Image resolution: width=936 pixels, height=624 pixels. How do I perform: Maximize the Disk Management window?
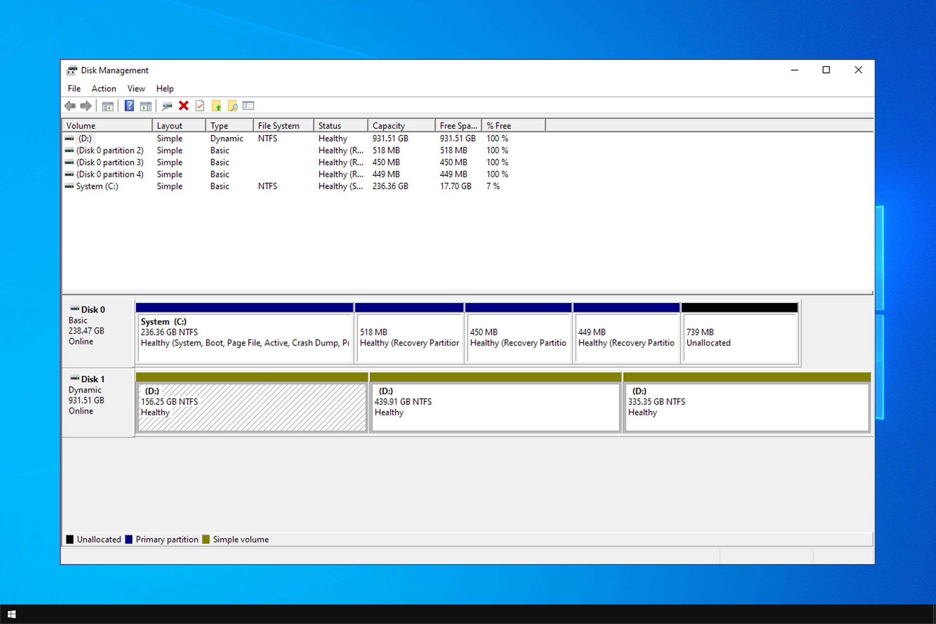click(x=826, y=70)
